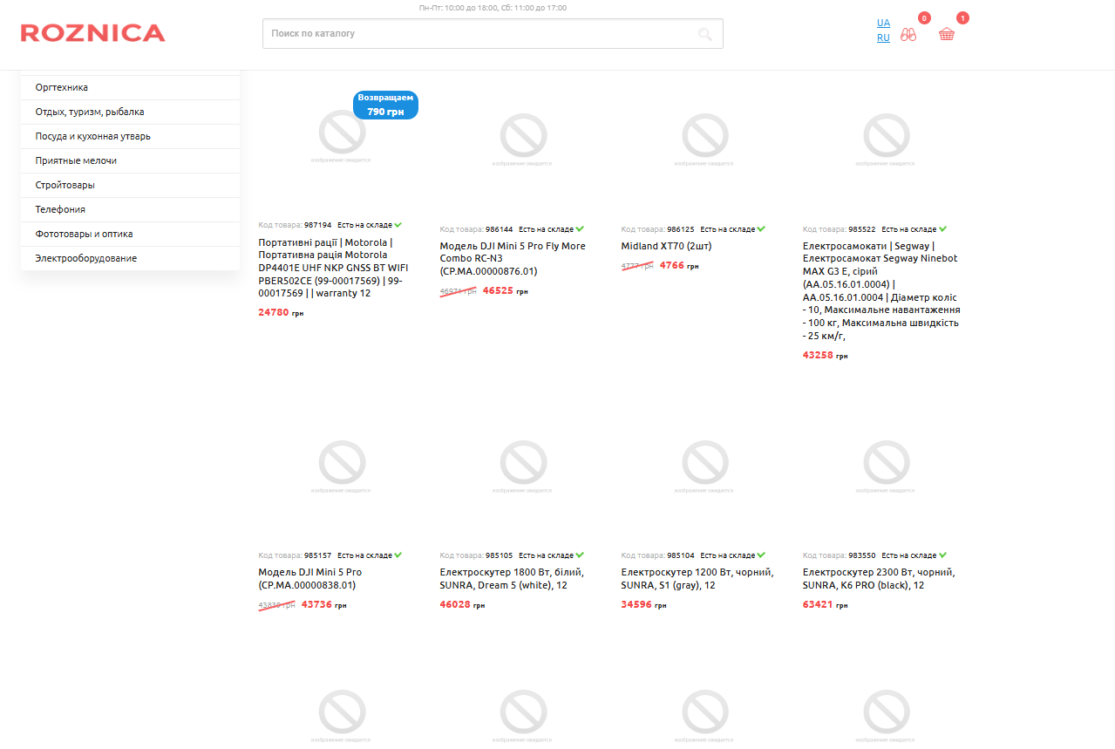Open the Оргтехника category
The width and height of the screenshot is (1115, 749).
coord(62,87)
